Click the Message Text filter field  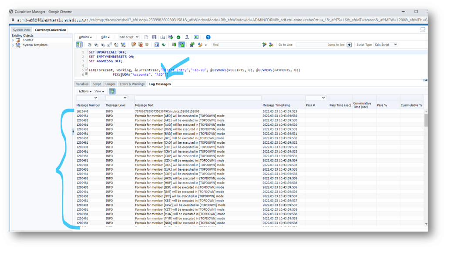click(198, 98)
